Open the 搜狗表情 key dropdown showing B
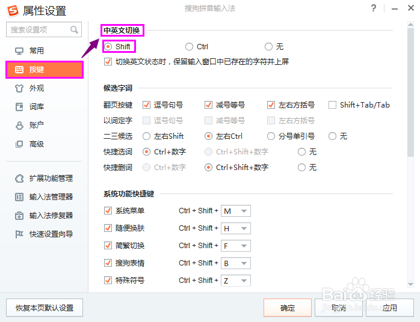 [236, 263]
